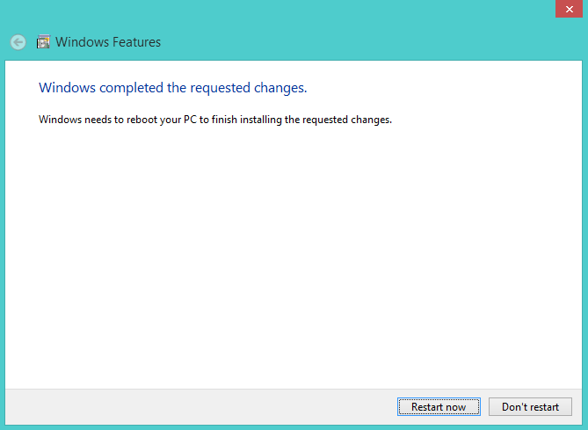Click the teal window border below the footer
This screenshot has width=588, height=430.
294,427
